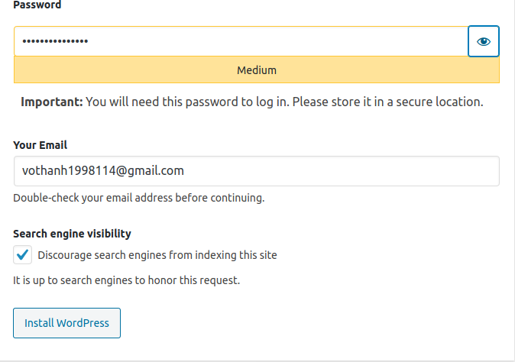This screenshot has width=515, height=362.
Task: Click "It is up to search engines" note
Action: [x=126, y=280]
